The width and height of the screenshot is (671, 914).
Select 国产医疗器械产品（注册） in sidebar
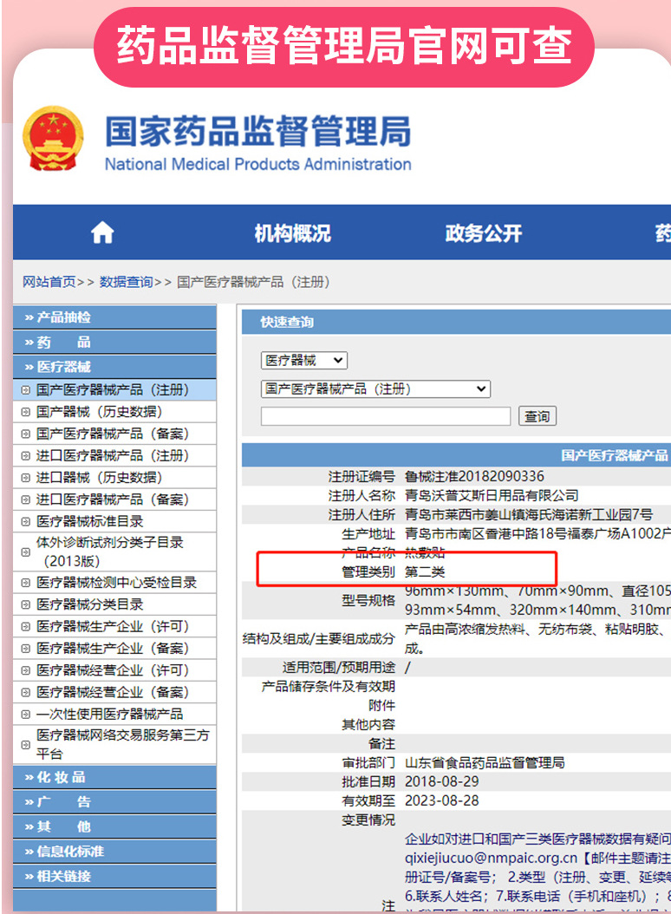(x=113, y=390)
